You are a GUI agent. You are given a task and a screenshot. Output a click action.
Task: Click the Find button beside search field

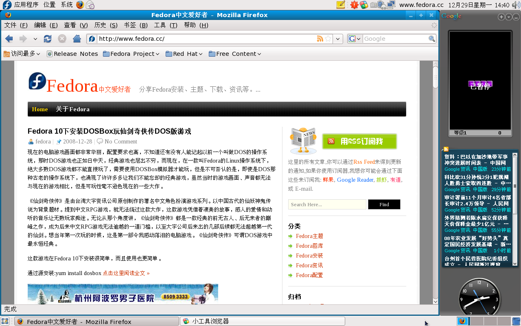384,205
